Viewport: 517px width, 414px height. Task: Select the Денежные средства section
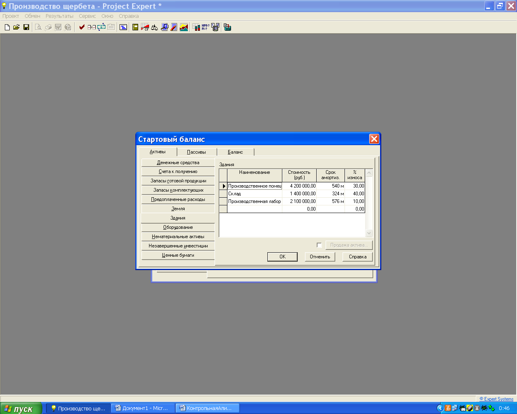coord(178,163)
